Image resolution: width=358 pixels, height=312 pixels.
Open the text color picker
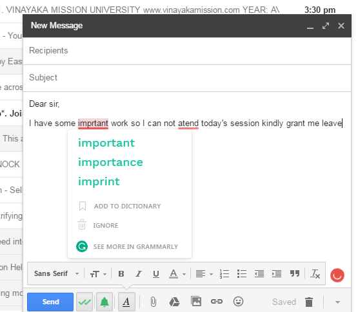click(177, 274)
